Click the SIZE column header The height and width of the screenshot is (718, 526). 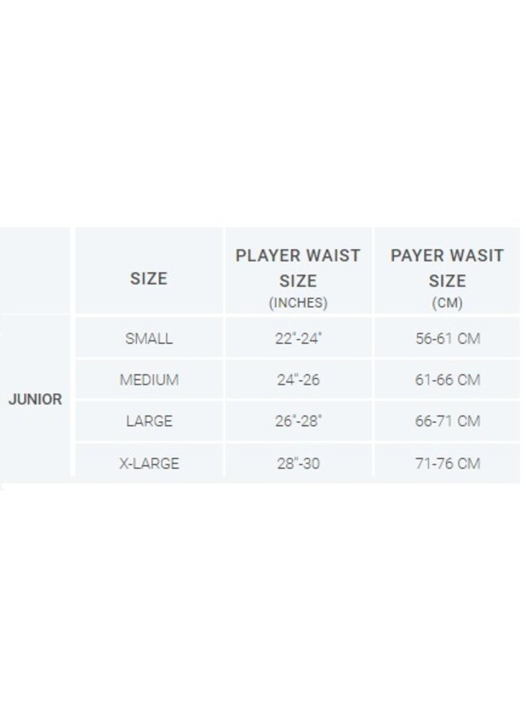pyautogui.click(x=149, y=278)
